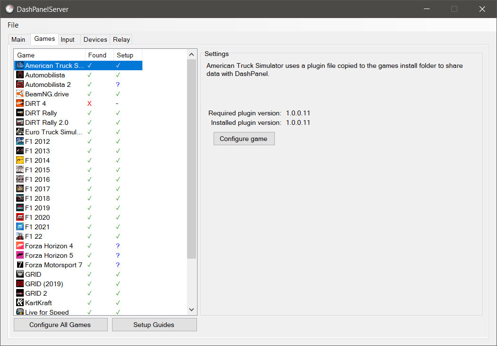
Task: Click the F1 2018 game icon
Action: tap(20, 198)
